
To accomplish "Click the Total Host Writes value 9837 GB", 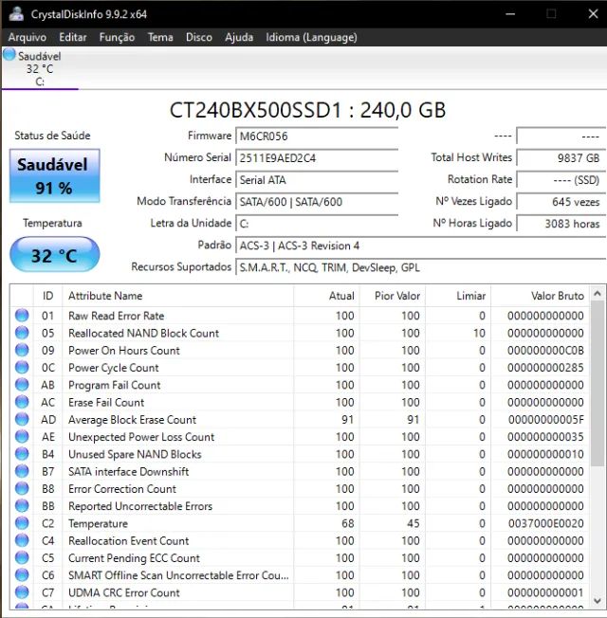I will (x=561, y=158).
